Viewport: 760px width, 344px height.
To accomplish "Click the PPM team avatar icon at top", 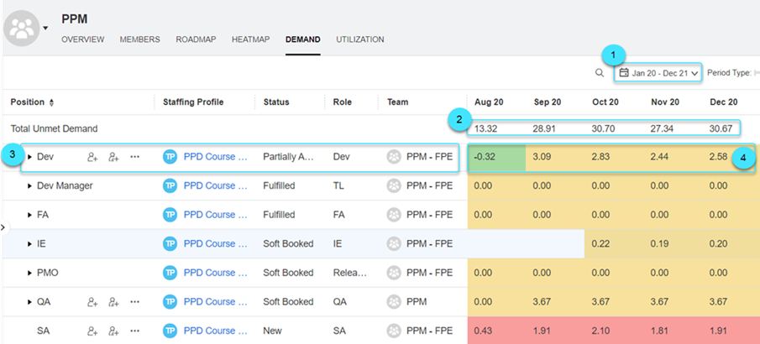I will click(22, 27).
